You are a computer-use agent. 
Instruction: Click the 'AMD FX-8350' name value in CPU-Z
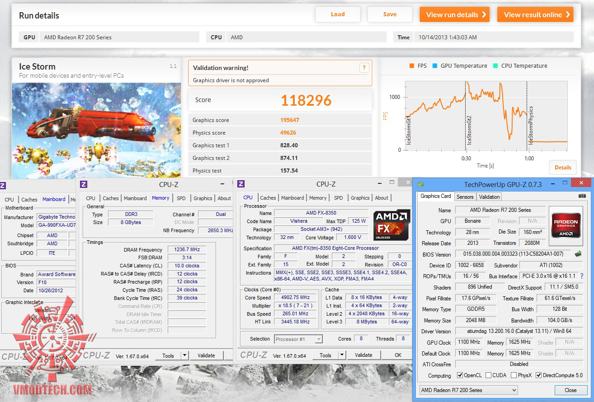coord(321,213)
